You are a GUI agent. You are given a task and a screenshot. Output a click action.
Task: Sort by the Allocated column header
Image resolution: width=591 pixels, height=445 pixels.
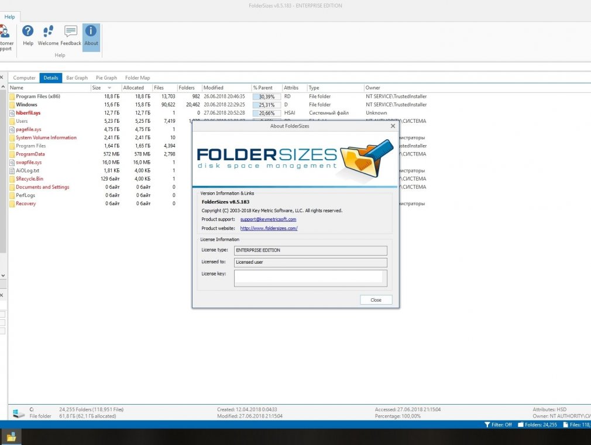point(136,88)
